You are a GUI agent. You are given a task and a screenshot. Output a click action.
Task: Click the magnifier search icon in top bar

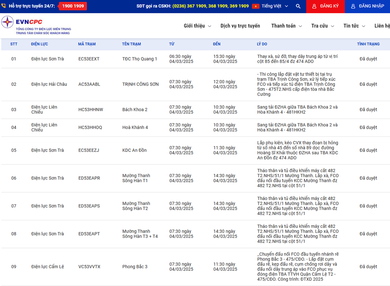(298, 6)
